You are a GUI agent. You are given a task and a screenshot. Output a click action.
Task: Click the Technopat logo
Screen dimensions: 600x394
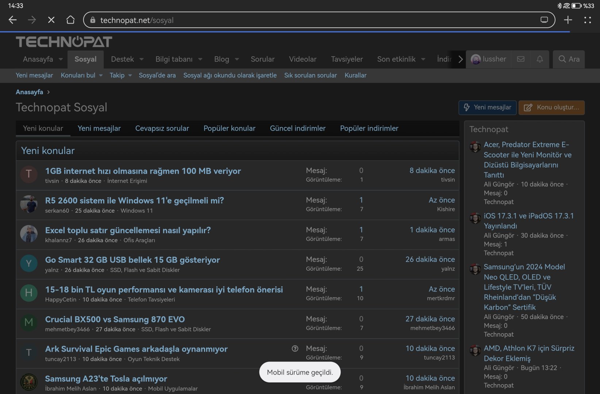pos(64,42)
